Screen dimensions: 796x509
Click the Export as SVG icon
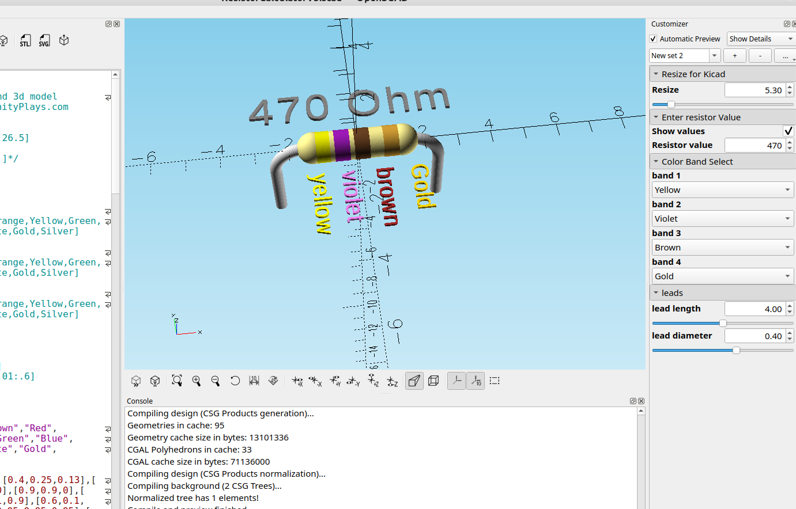[x=44, y=40]
